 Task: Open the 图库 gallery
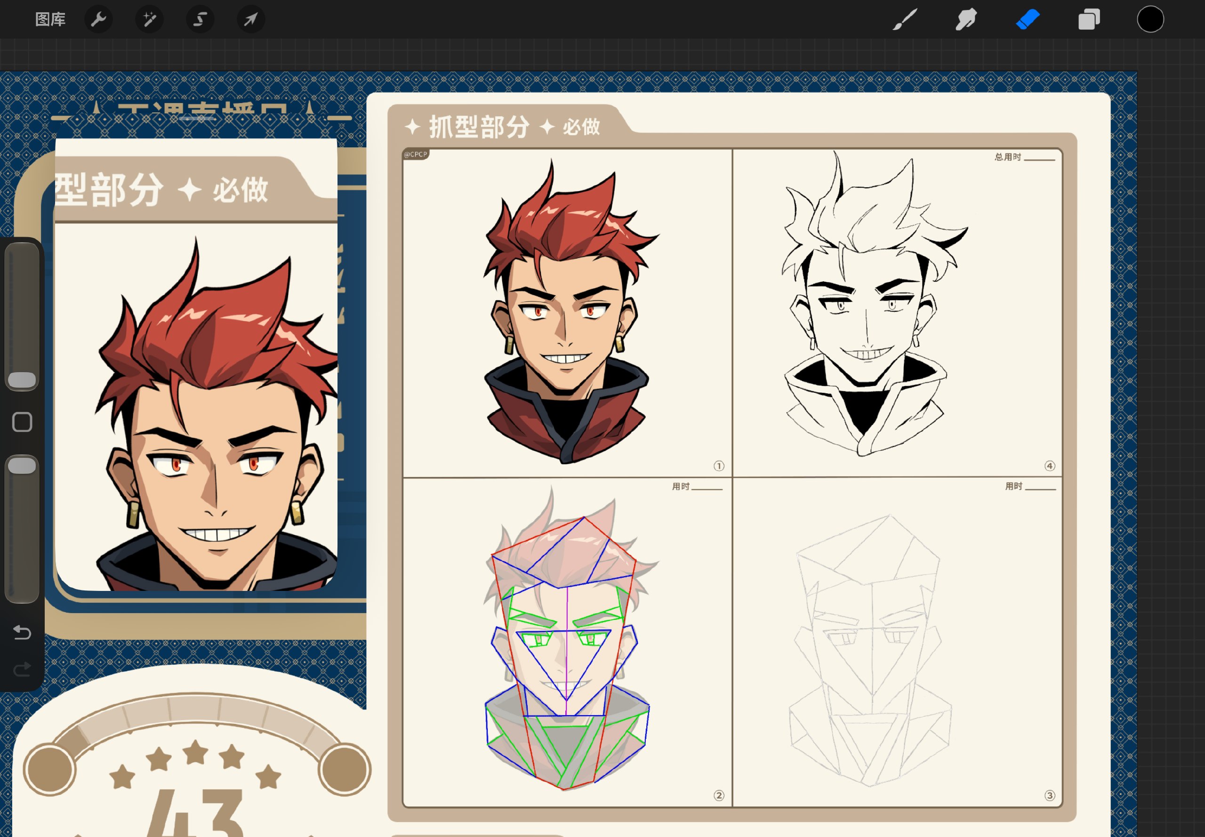[x=50, y=19]
